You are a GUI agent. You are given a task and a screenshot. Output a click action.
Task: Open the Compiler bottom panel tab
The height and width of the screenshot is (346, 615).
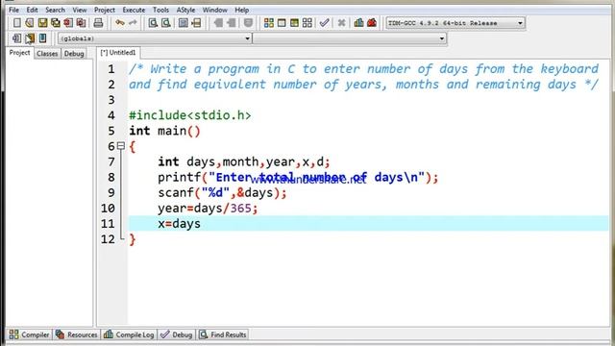(30, 334)
